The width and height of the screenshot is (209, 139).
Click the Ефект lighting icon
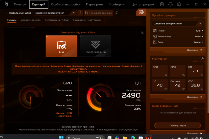click(x=155, y=42)
